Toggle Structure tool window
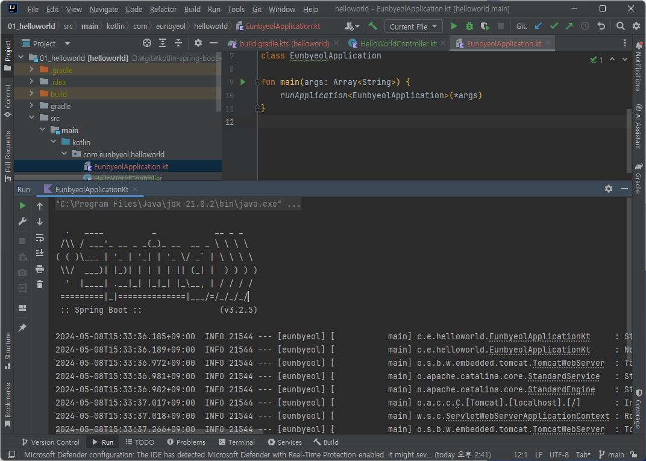646x461 pixels. pyautogui.click(x=8, y=351)
